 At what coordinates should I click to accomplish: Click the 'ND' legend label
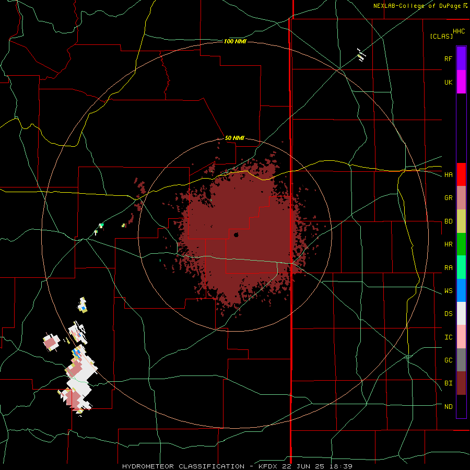448,407
